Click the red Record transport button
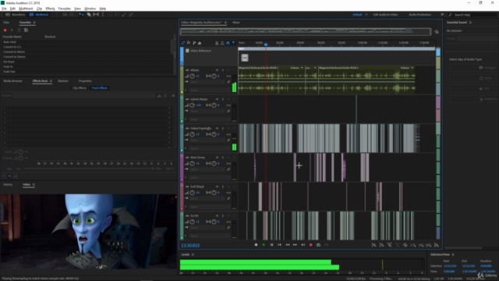The image size is (499, 281). coord(311,244)
